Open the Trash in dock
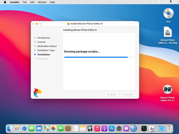This screenshot has width=179, height=134. coord(169,128)
